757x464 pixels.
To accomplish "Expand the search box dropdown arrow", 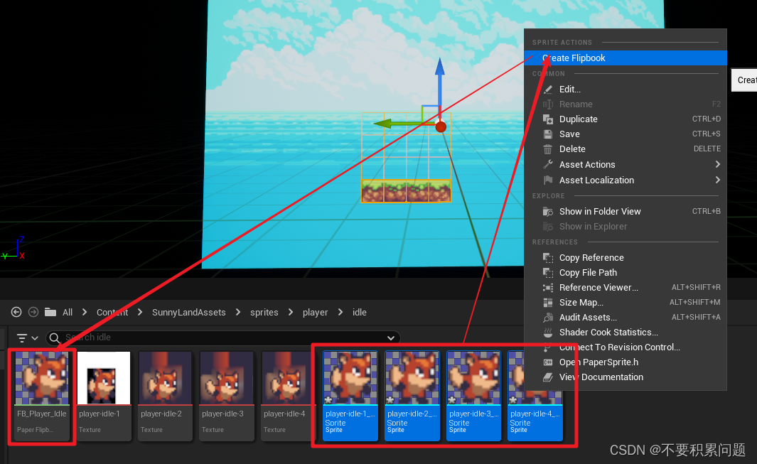I will click(390, 338).
